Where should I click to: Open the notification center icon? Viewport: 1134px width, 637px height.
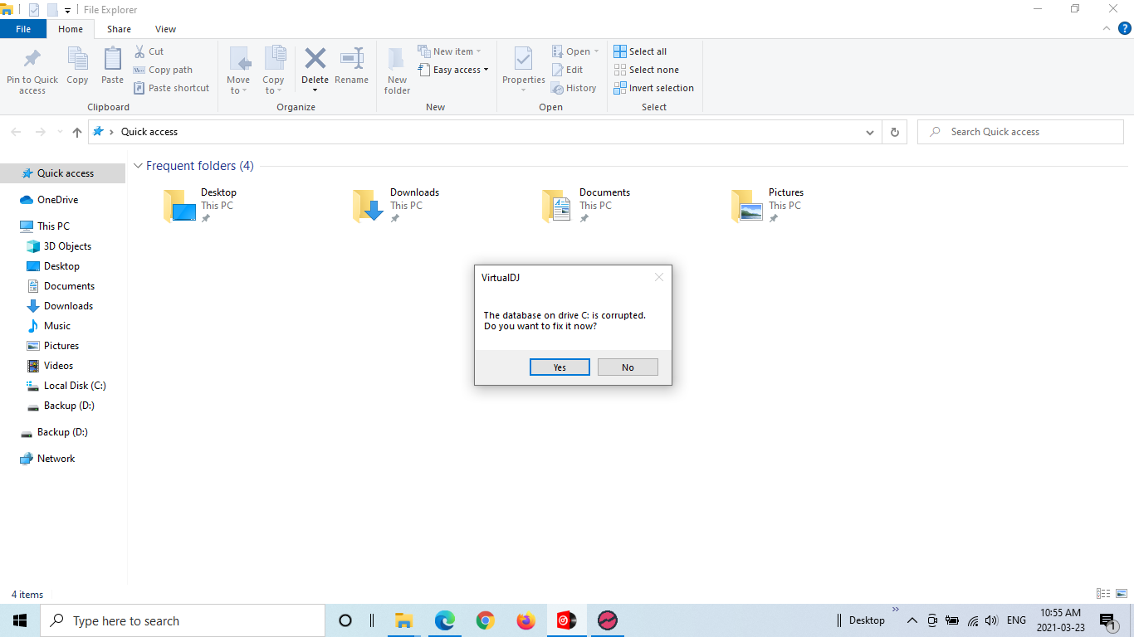point(1107,620)
